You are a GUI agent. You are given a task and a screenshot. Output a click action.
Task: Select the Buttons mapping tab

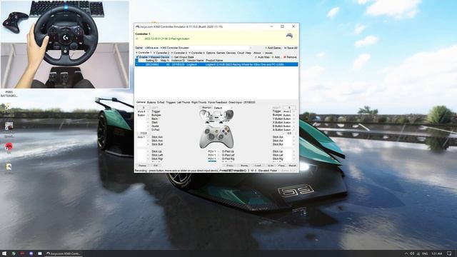click(151, 102)
